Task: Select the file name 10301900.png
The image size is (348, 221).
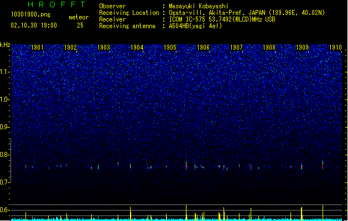Action: tap(30, 14)
